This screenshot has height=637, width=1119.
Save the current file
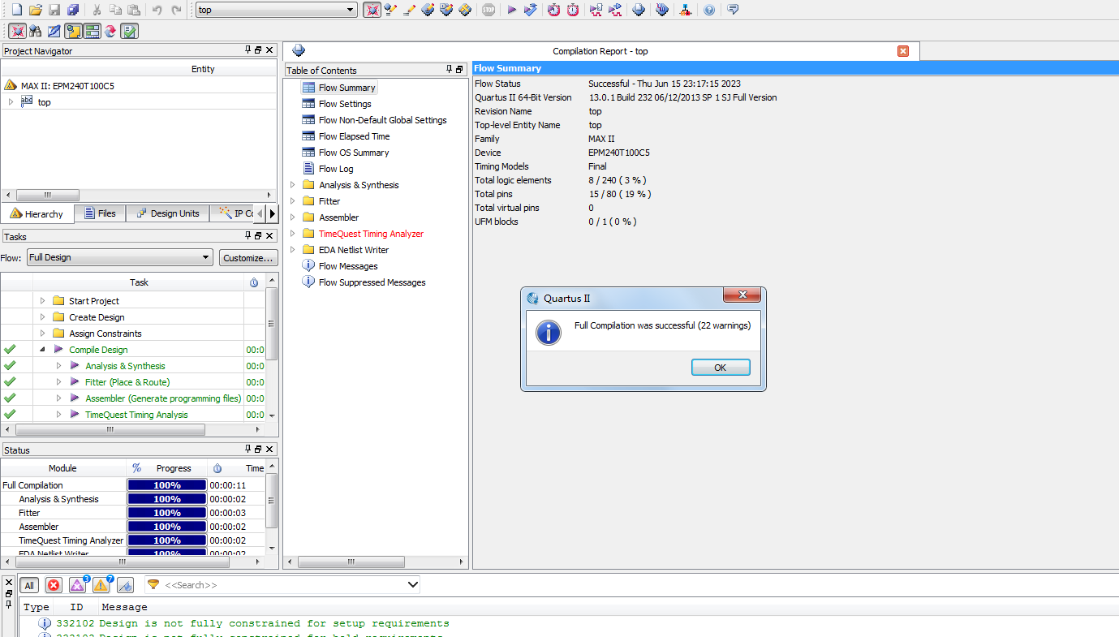coord(54,10)
